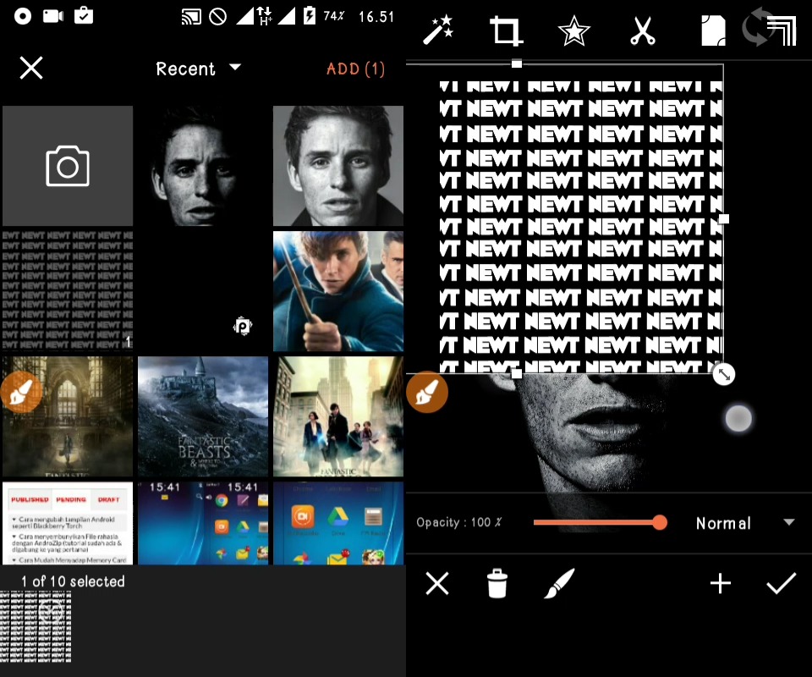Select light gray face portrait thumbnail
The width and height of the screenshot is (812, 677).
[x=338, y=166]
